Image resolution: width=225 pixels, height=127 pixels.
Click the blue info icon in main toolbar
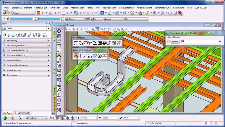pyautogui.click(x=170, y=13)
